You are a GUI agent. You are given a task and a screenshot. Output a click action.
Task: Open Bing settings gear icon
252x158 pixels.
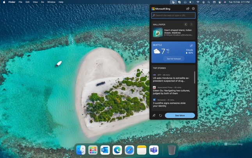[193, 9]
